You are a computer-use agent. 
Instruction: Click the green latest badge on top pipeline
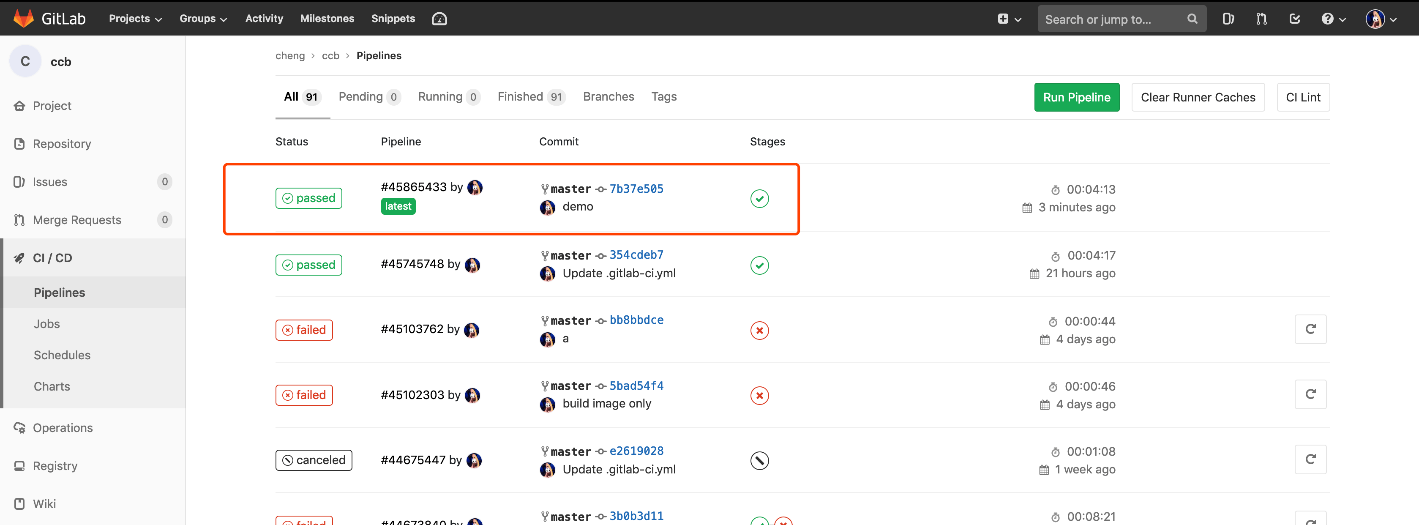(x=398, y=206)
